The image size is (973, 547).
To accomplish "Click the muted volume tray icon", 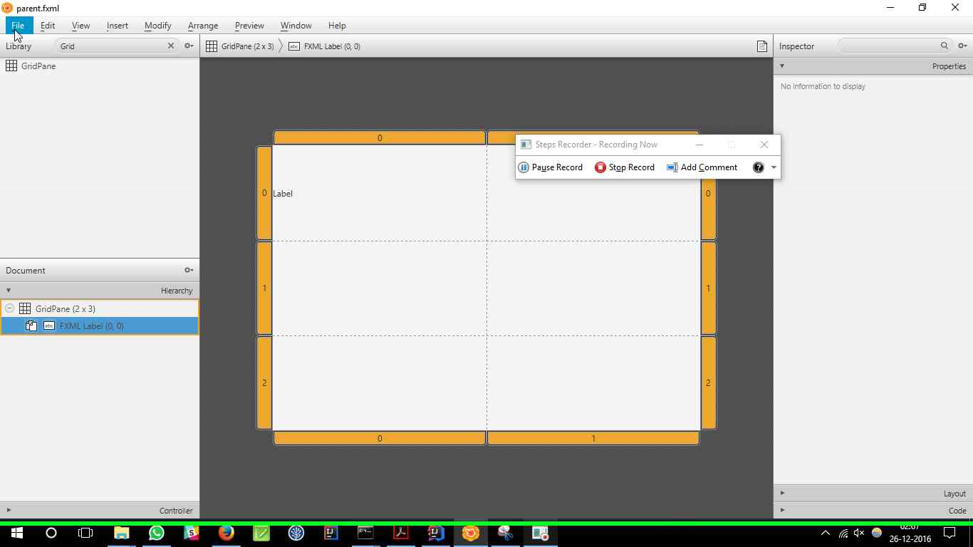I will click(x=859, y=533).
